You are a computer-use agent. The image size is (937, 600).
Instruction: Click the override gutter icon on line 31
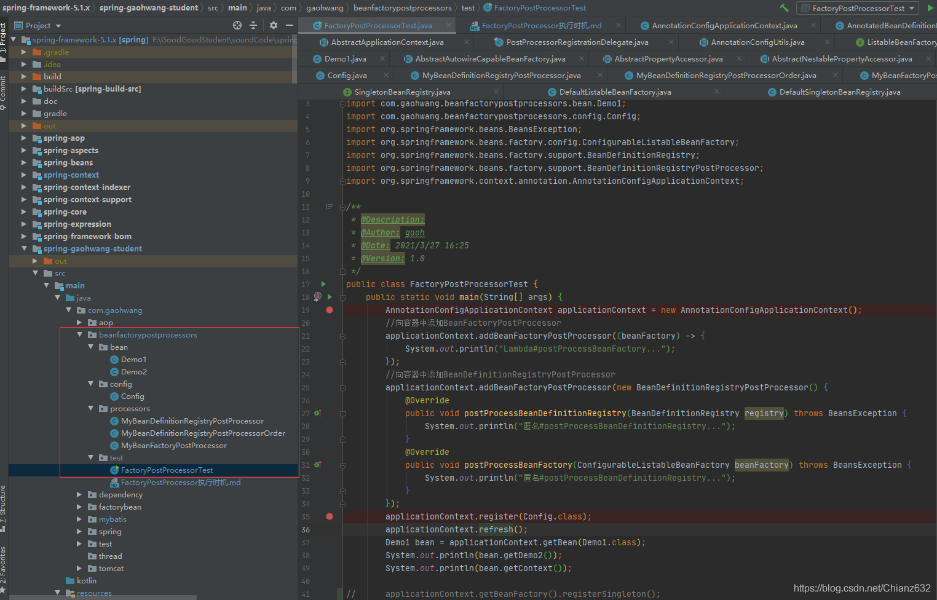(x=318, y=465)
